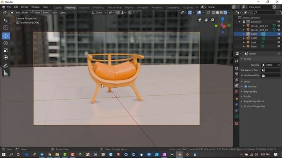Expand the Keying Sets panel
Viewport: 282px width, 158px height.
pos(251,92)
